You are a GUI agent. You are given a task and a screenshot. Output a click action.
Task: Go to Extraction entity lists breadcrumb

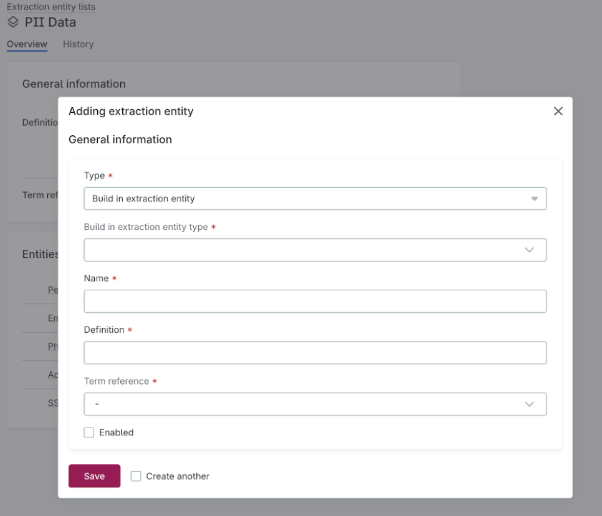click(51, 7)
